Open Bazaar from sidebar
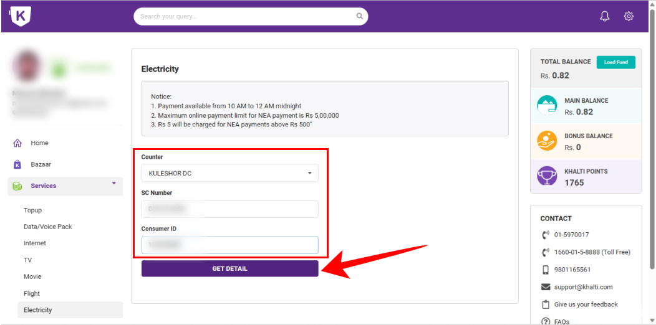The height and width of the screenshot is (325, 656). [x=41, y=164]
